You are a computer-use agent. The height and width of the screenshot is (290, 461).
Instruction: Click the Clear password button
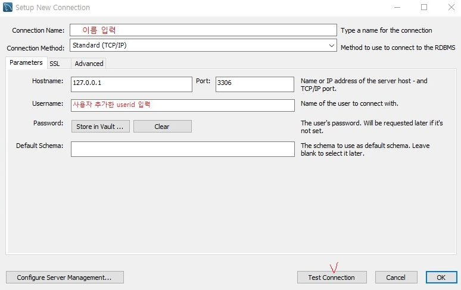point(162,127)
